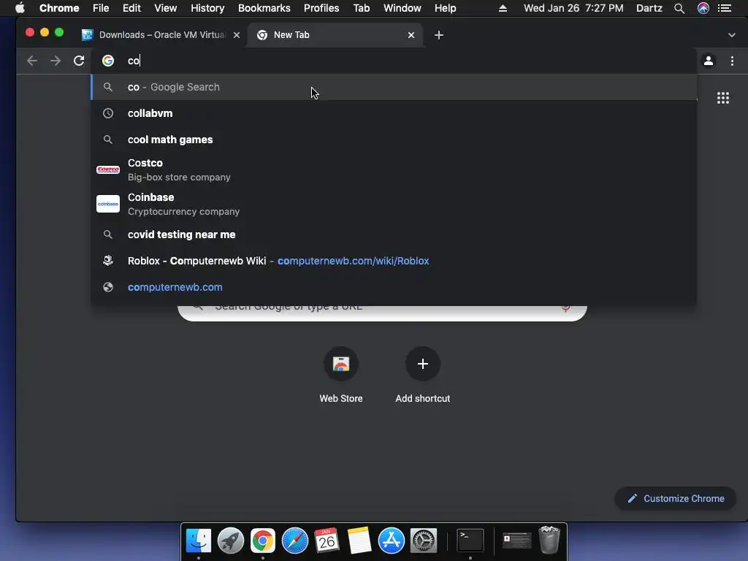Open Finder from the Dock

coord(199,541)
